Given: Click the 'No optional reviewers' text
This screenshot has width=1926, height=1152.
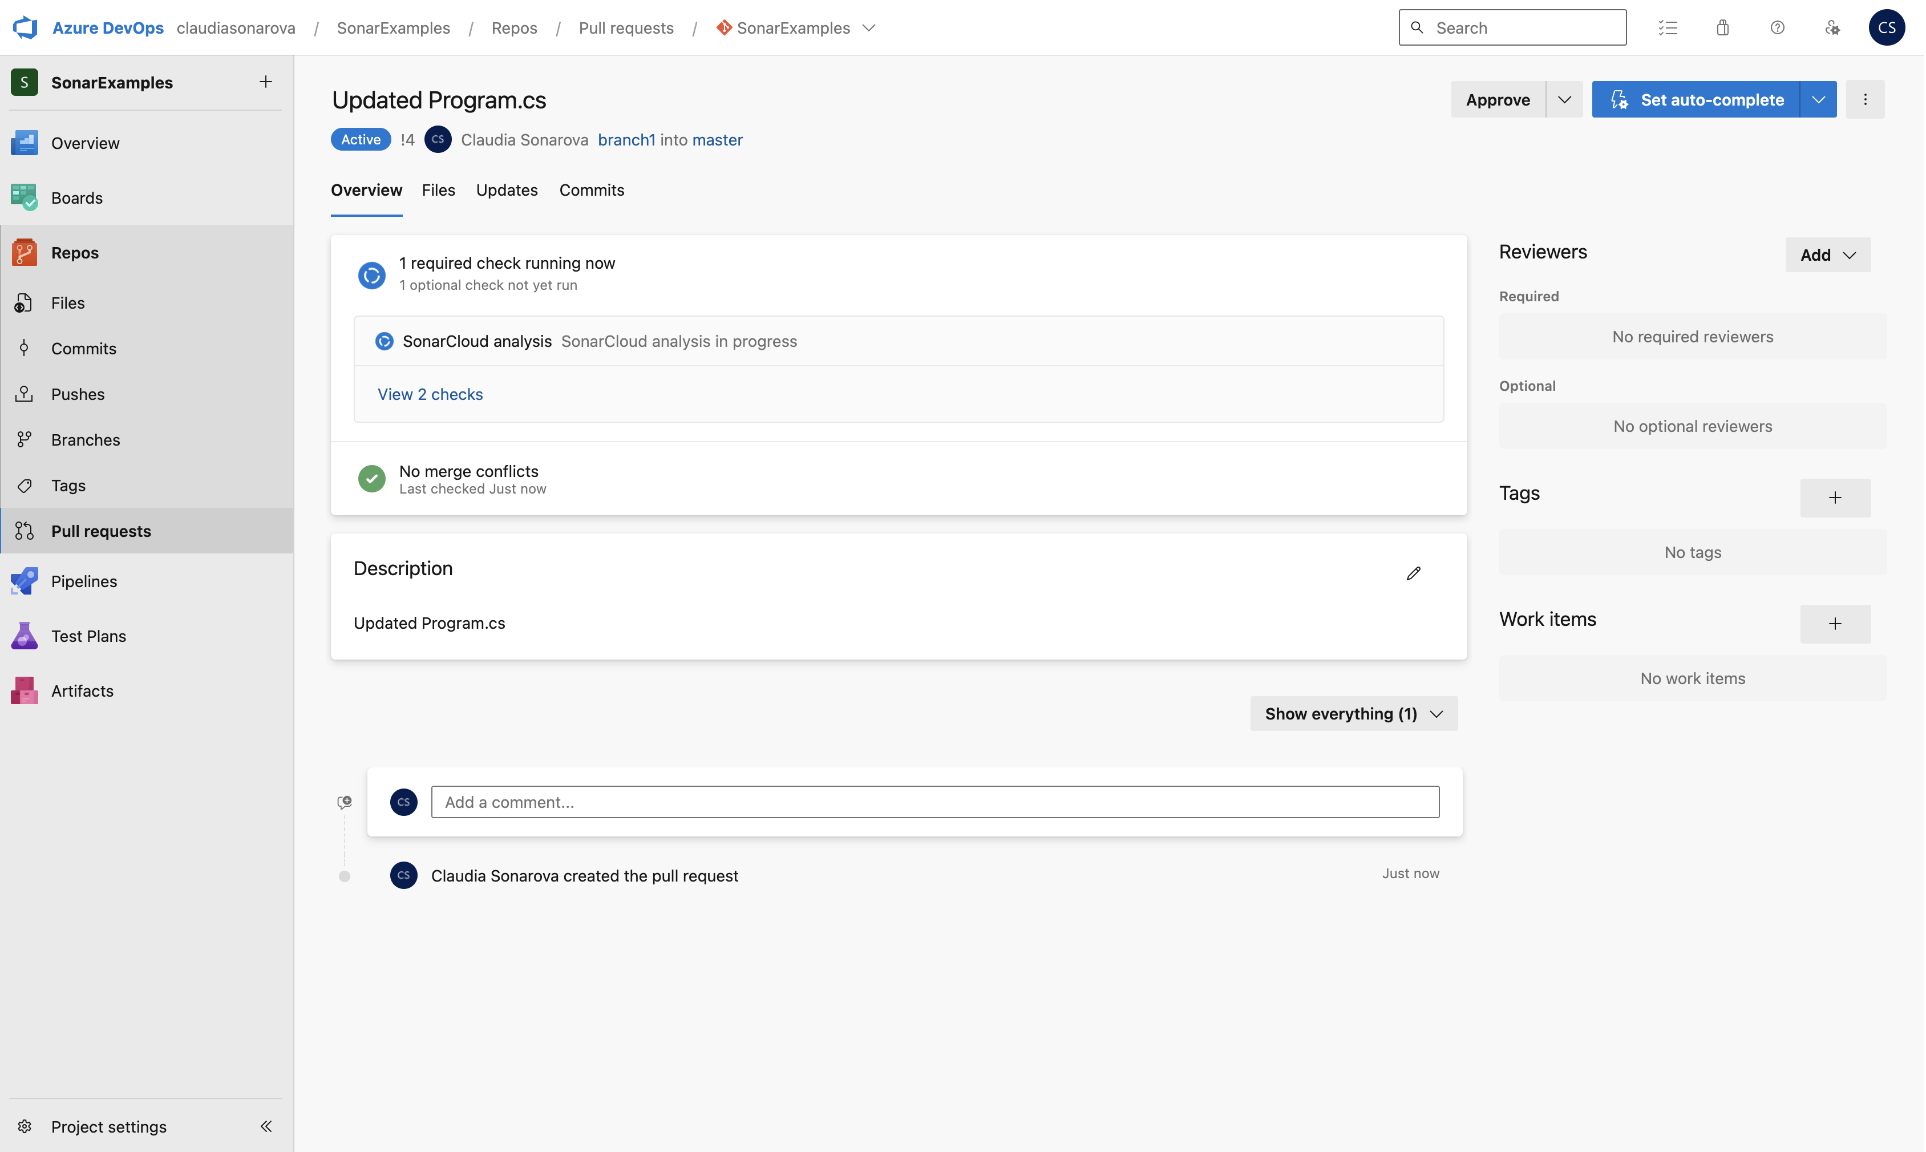Looking at the screenshot, I should [1693, 426].
